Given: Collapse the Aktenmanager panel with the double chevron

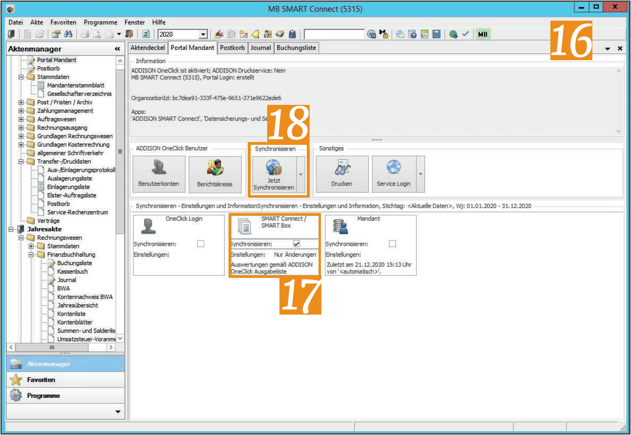Looking at the screenshot, I should (117, 49).
